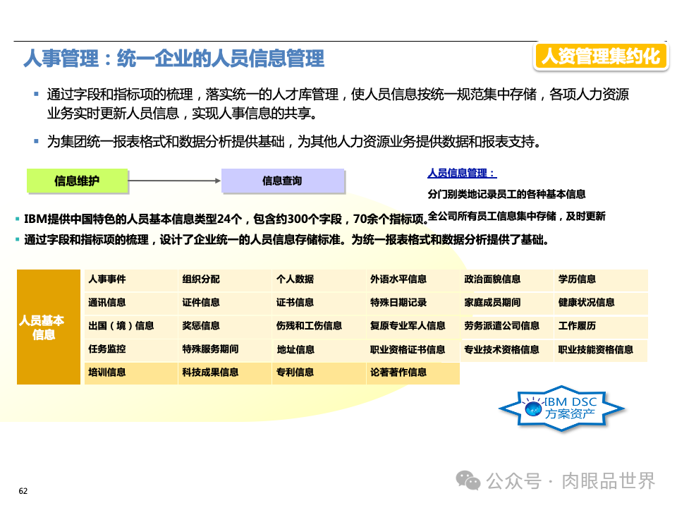The height and width of the screenshot is (508, 677).
Task: Select the 证件信息 cell
Action: [224, 303]
